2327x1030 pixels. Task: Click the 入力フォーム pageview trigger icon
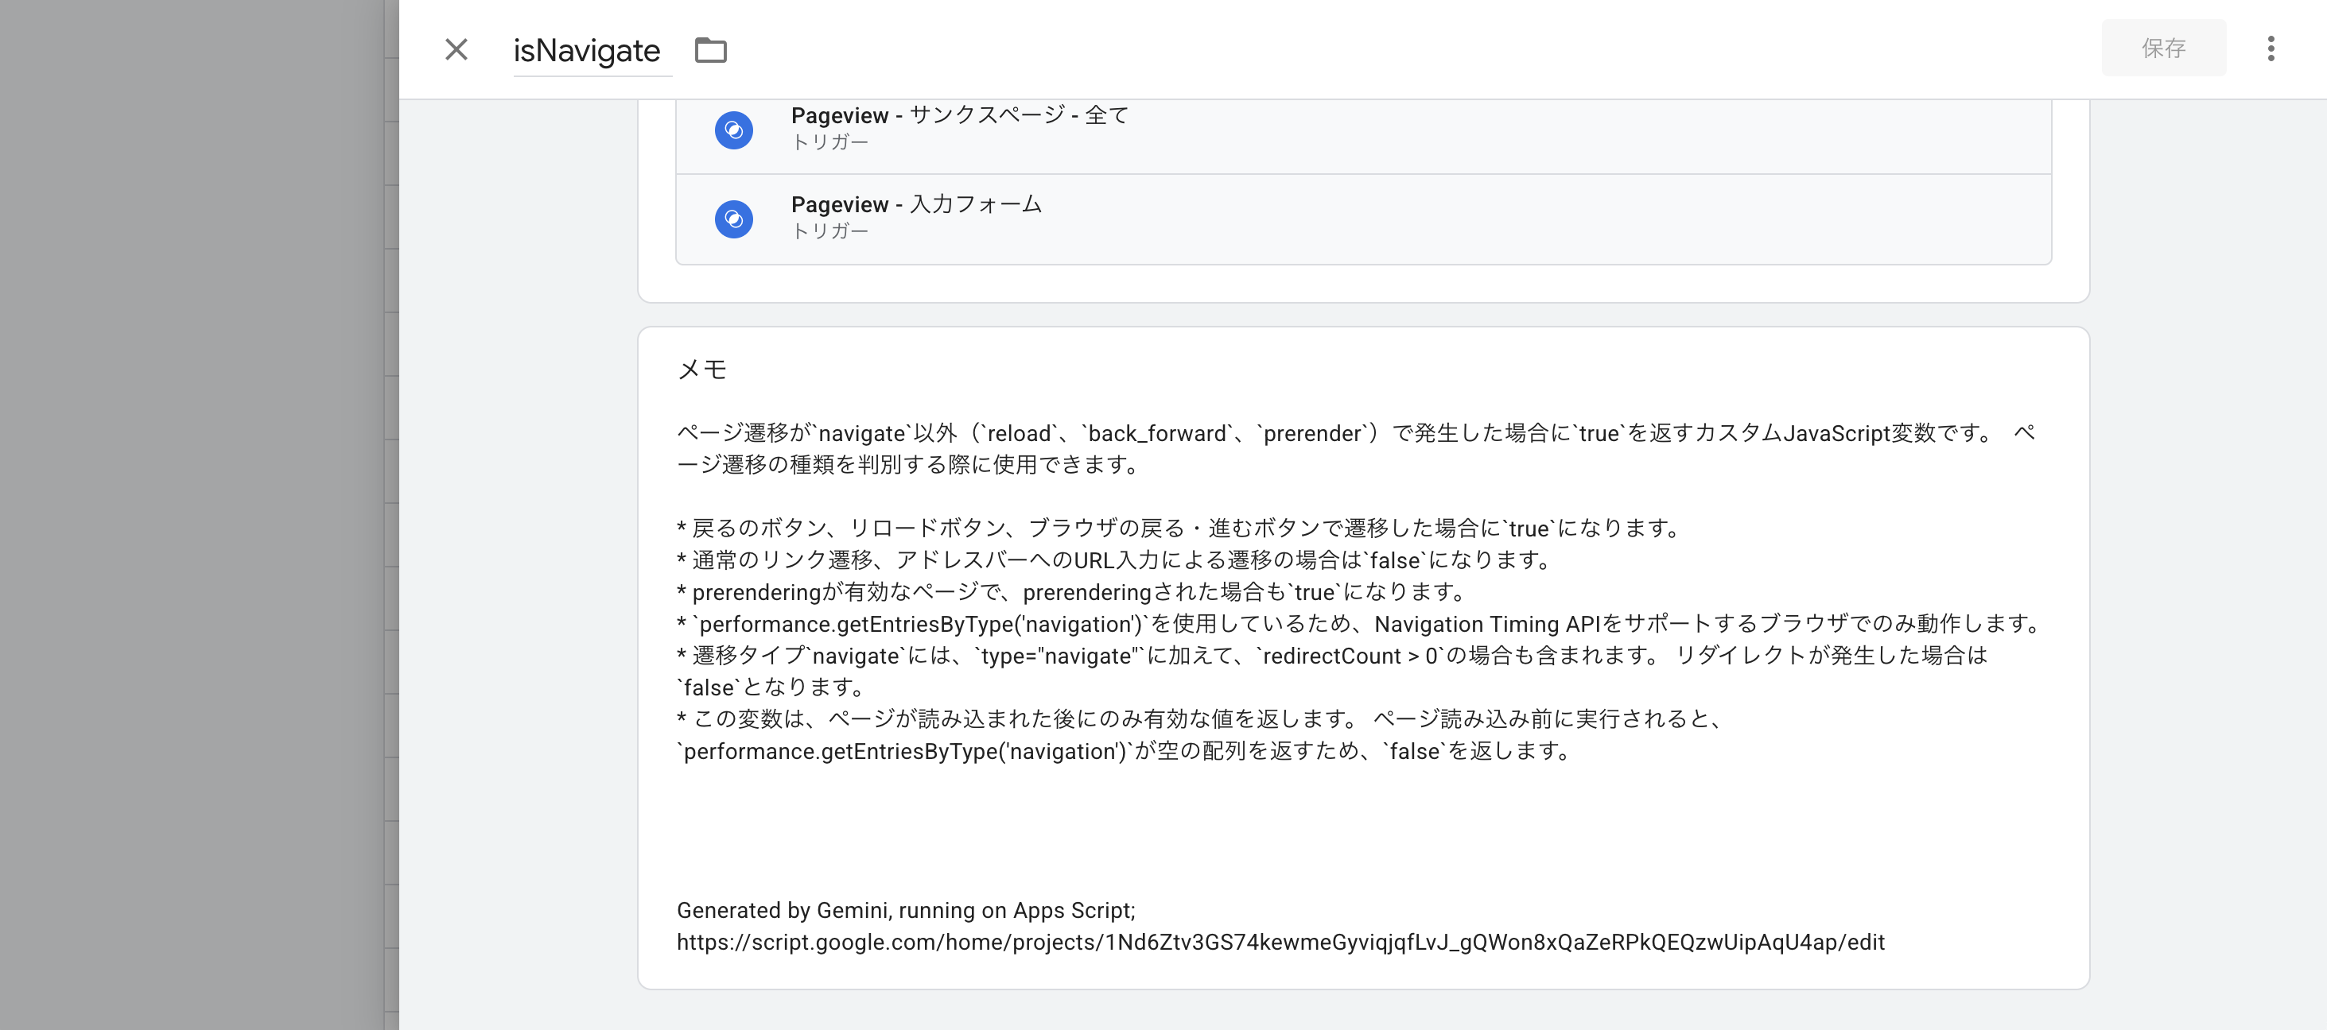tap(733, 219)
